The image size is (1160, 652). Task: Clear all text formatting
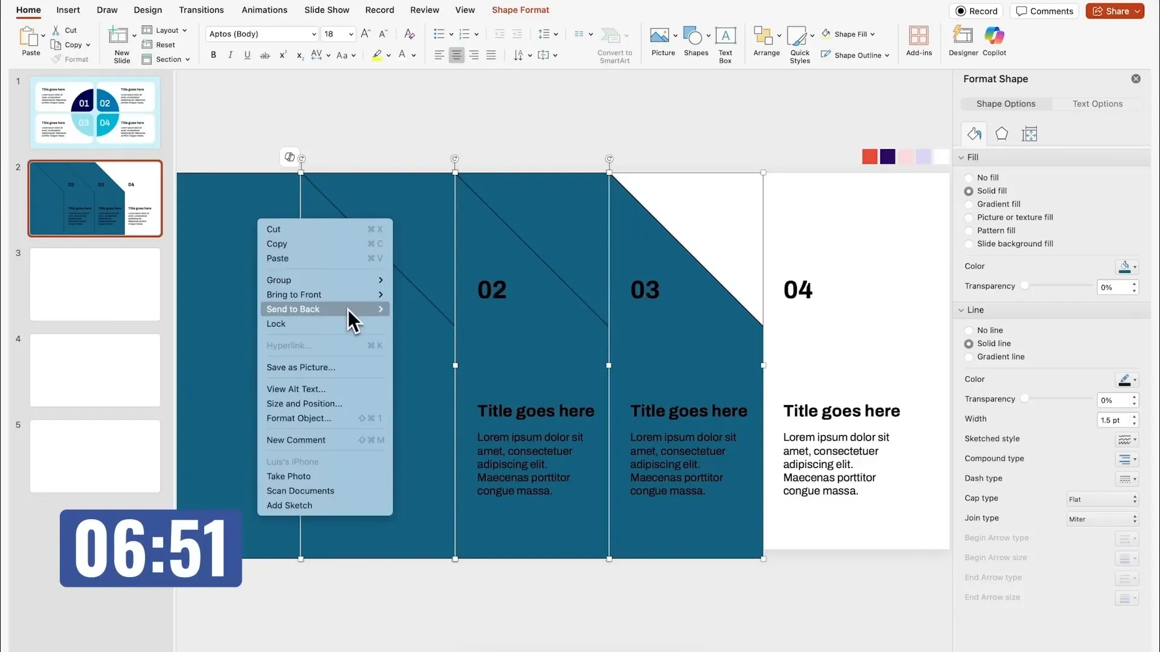pos(410,34)
